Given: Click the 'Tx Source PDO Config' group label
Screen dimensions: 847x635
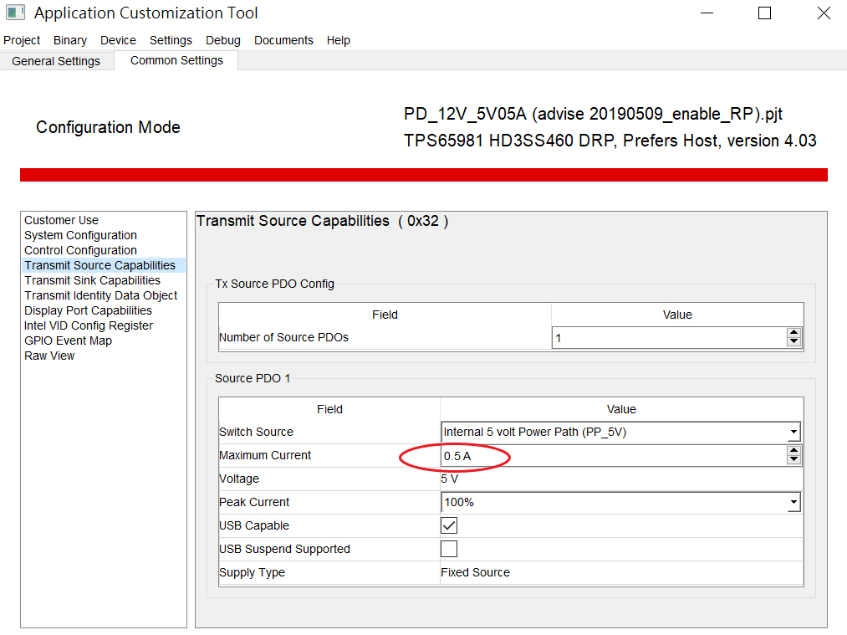Looking at the screenshot, I should point(274,284).
